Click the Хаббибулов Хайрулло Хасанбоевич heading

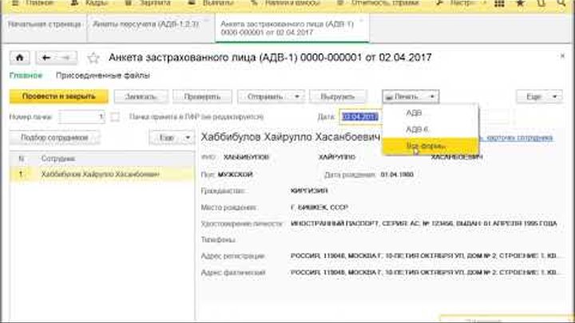(x=290, y=137)
